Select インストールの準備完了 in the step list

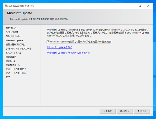point(16,69)
